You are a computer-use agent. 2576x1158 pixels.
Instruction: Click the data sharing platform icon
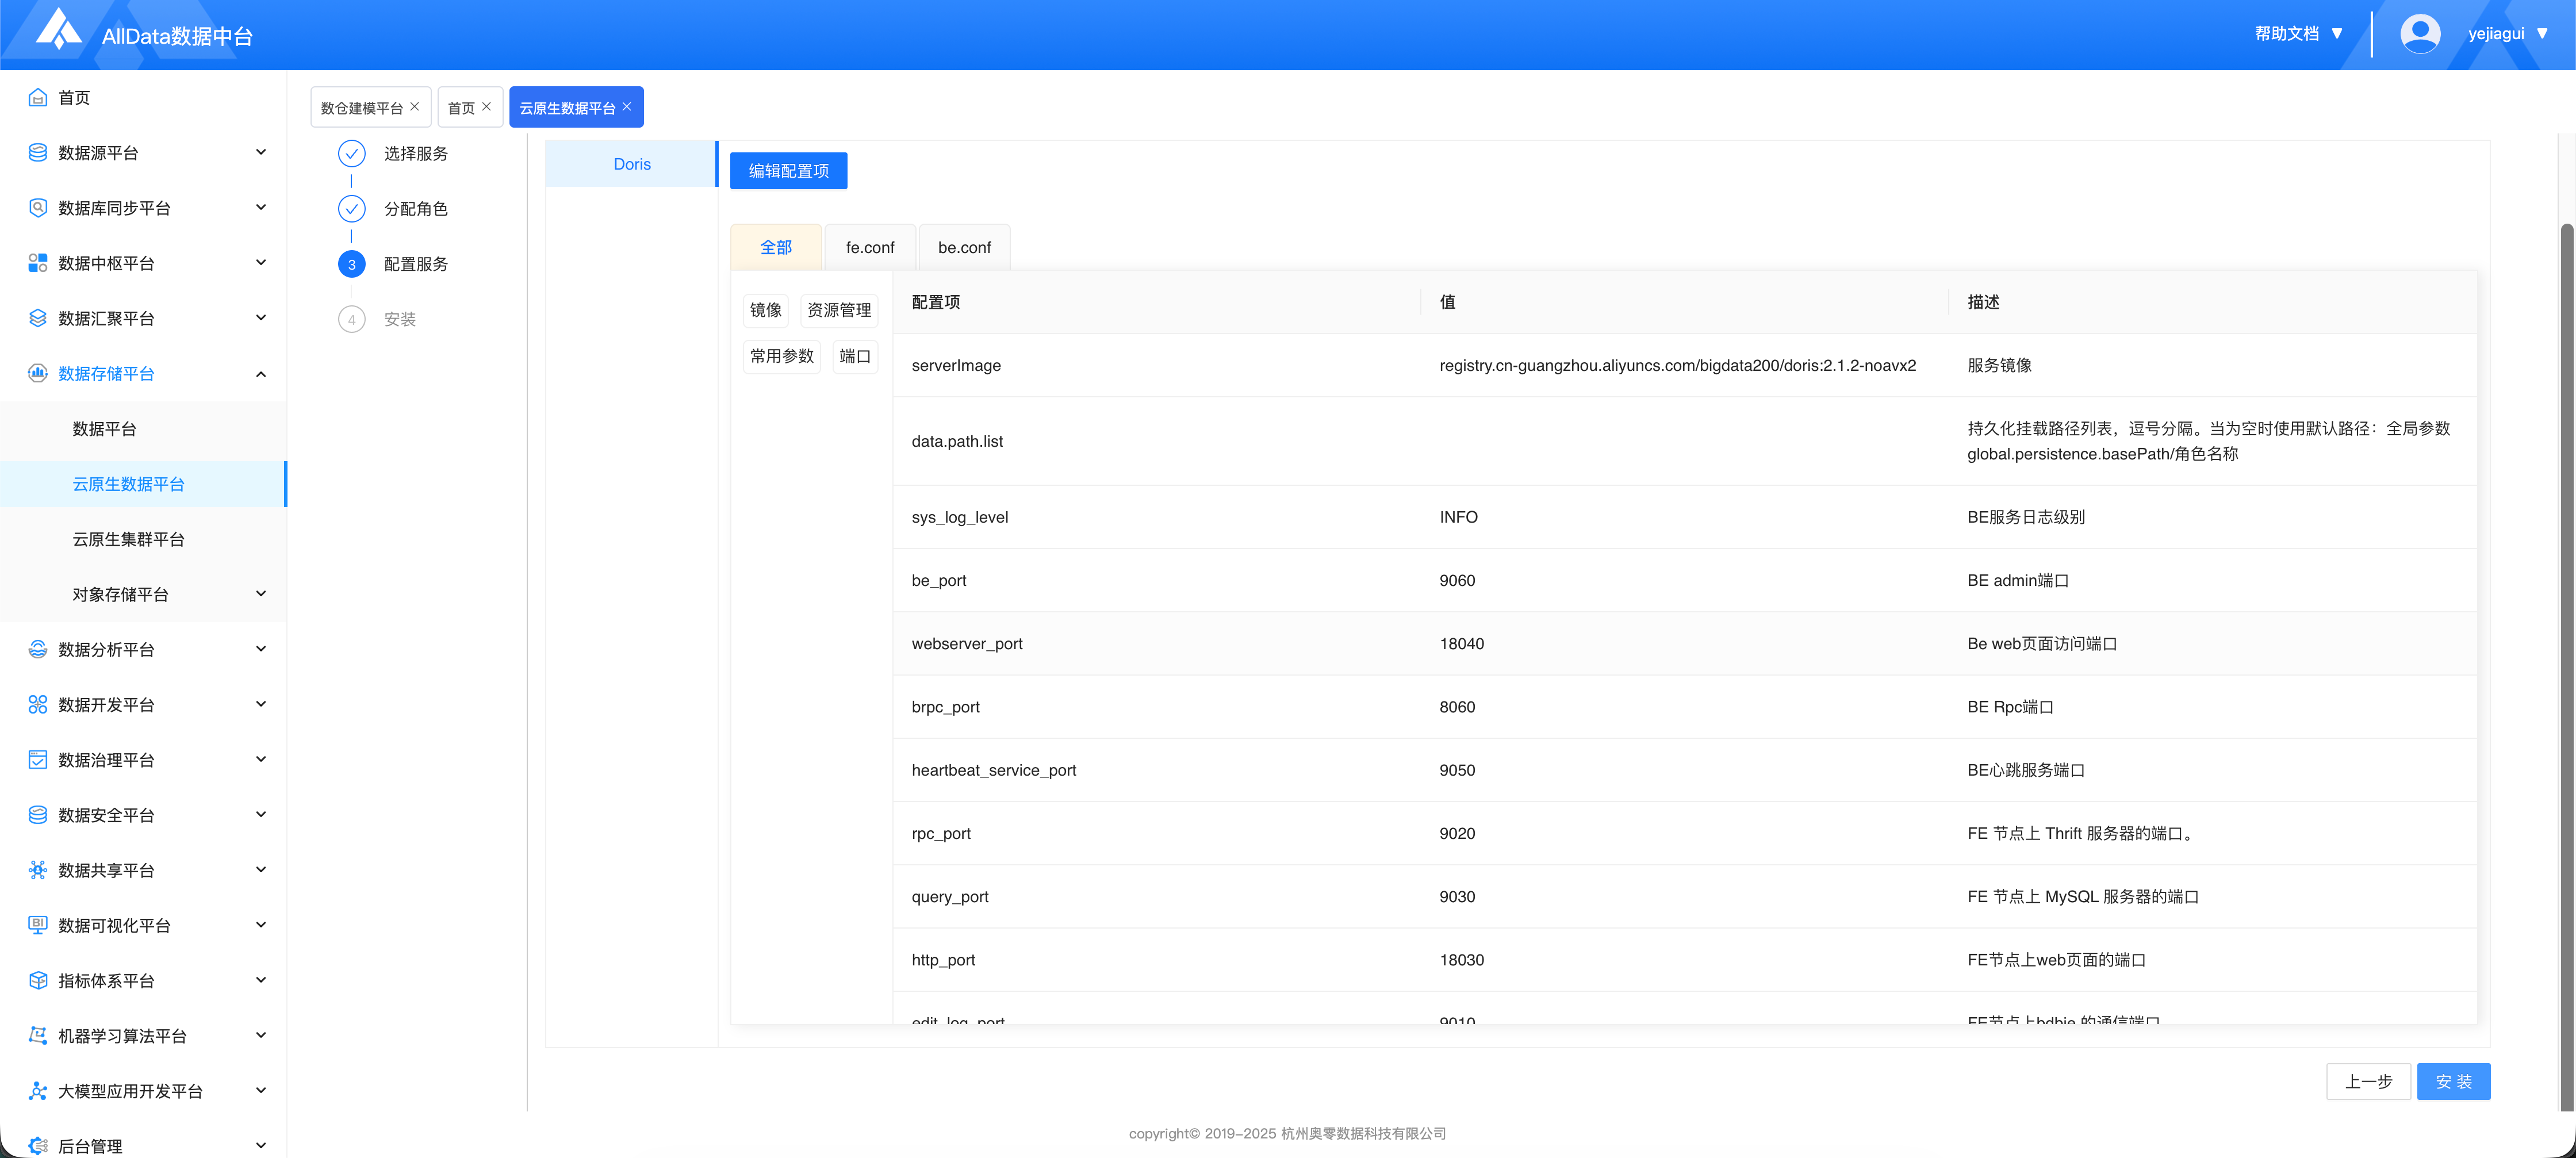38,870
